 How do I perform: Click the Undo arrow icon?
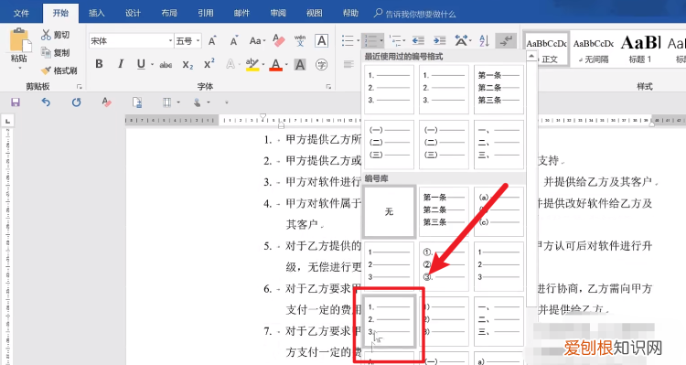[46, 102]
